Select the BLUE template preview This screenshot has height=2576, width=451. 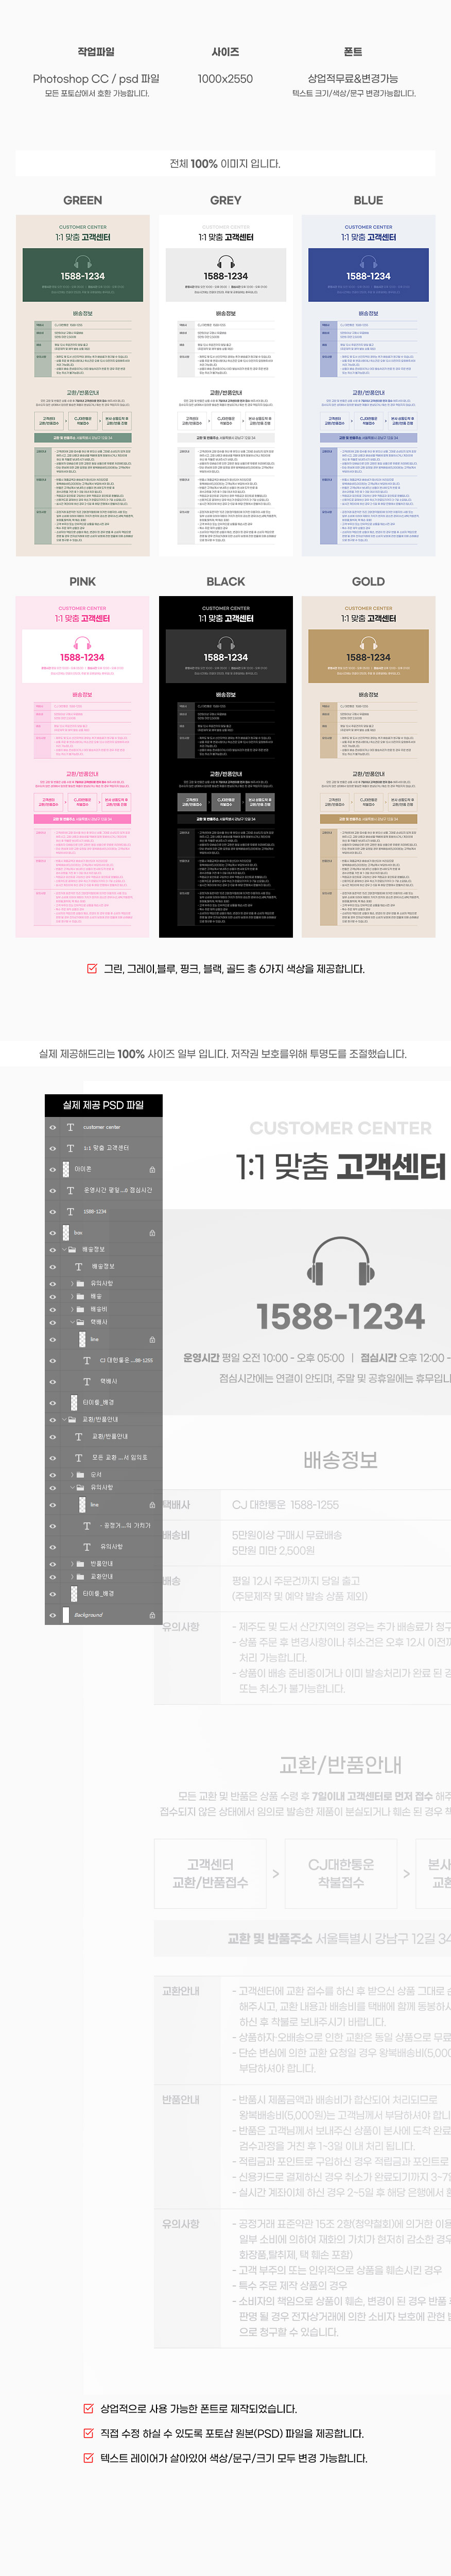[368, 385]
